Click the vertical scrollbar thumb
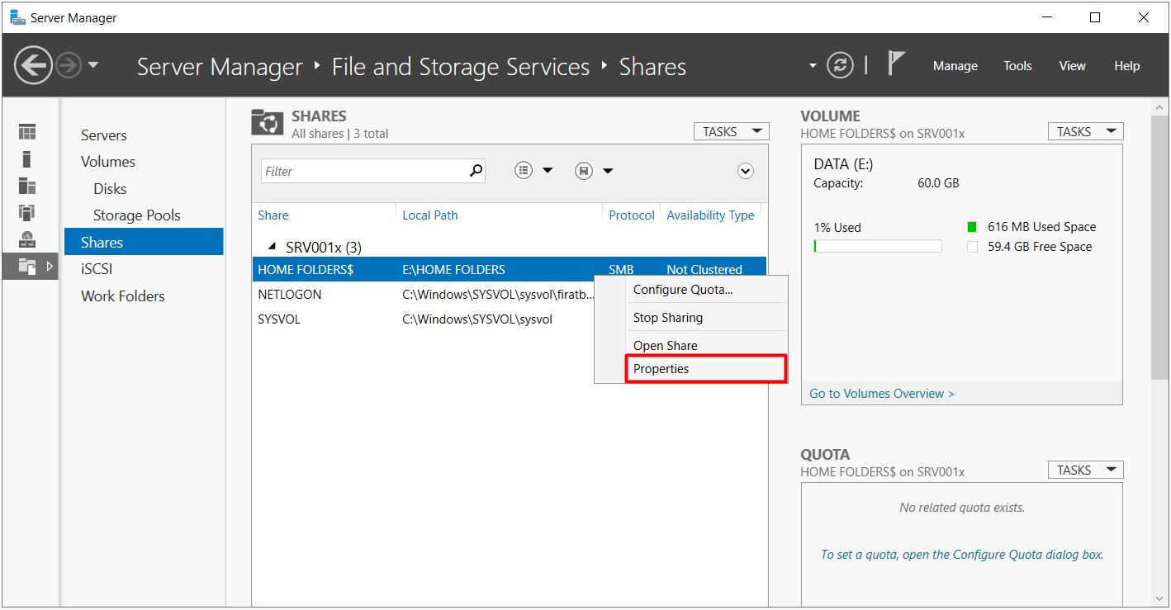 (x=1159, y=248)
